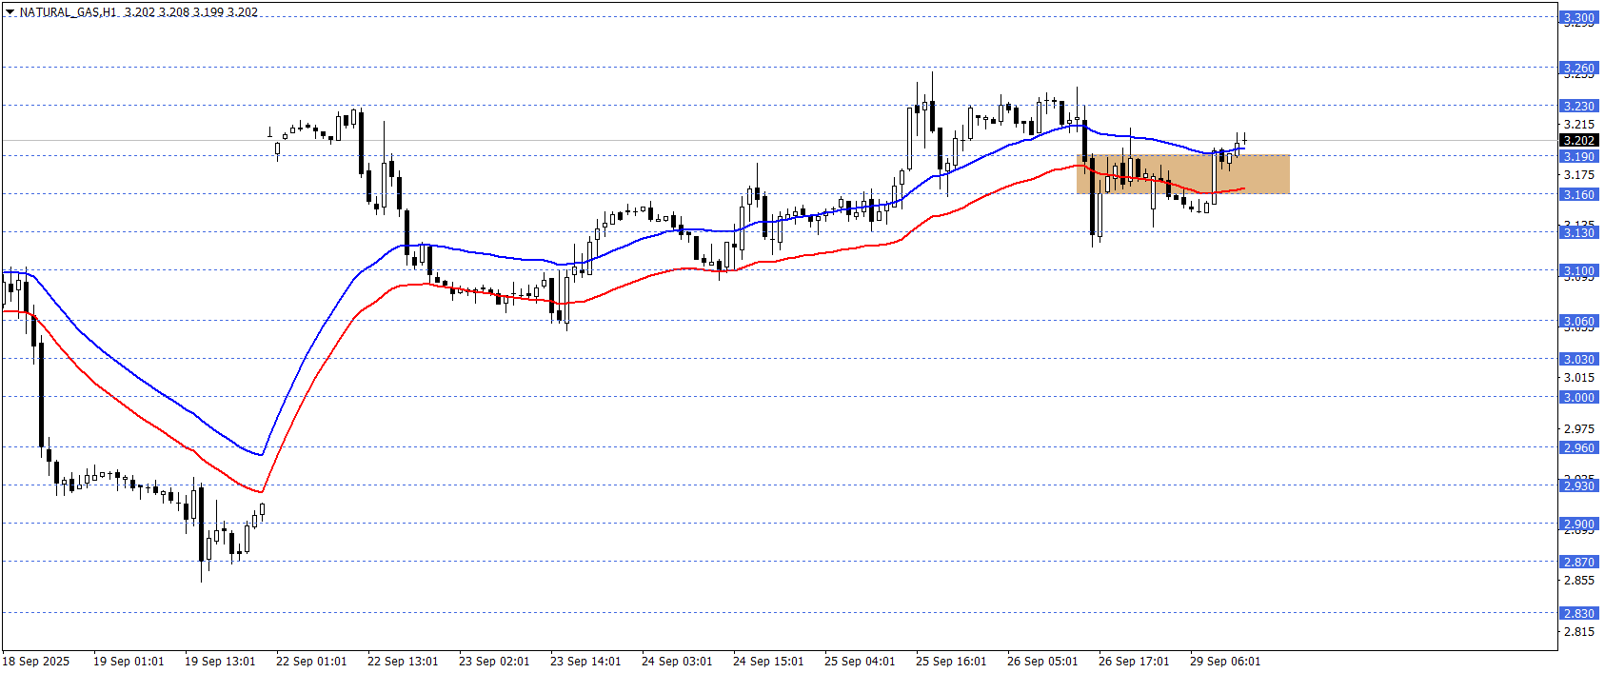Viewport: 1605px width, 673px height.
Task: Select the 2.830 price level tag
Action: (1578, 613)
